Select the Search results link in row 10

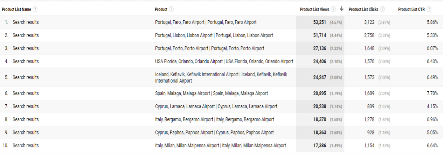click(26, 146)
